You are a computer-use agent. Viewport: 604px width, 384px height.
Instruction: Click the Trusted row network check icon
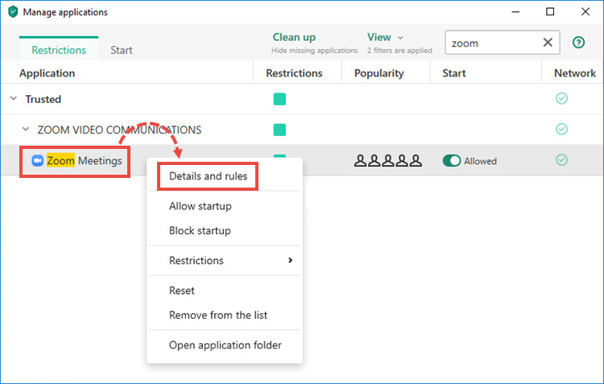(561, 98)
